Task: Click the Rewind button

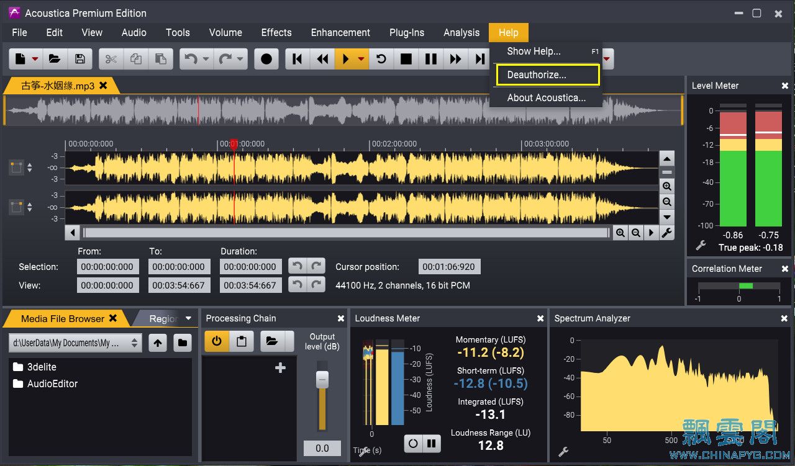Action: [322, 59]
